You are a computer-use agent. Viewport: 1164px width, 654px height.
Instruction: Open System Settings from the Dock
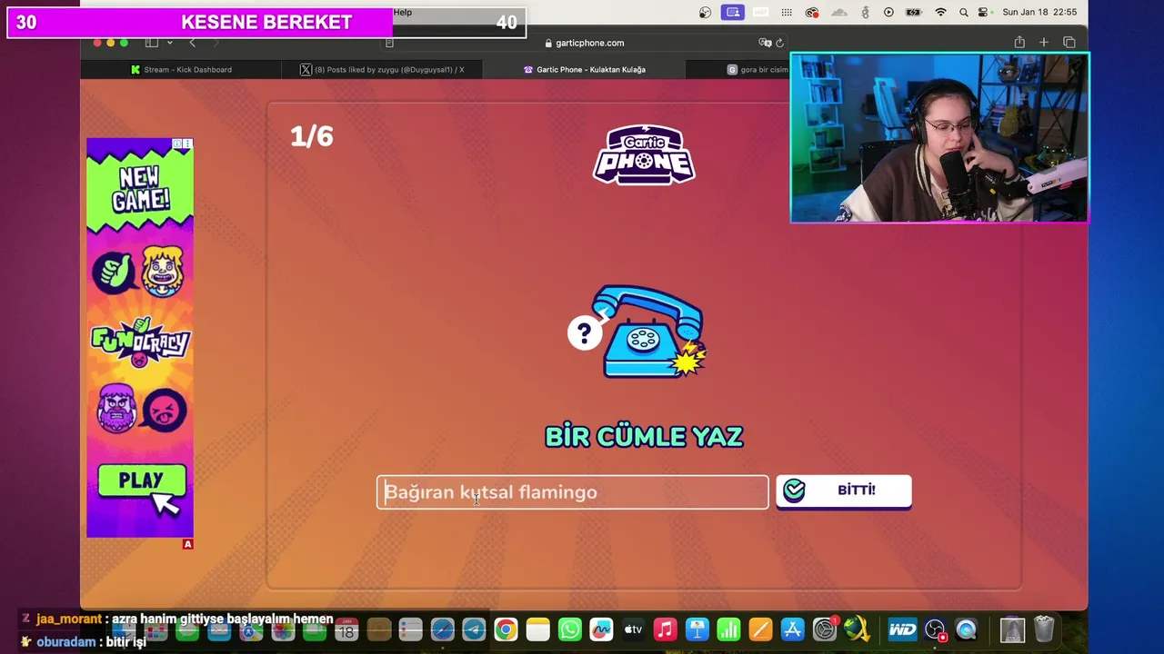tap(825, 629)
